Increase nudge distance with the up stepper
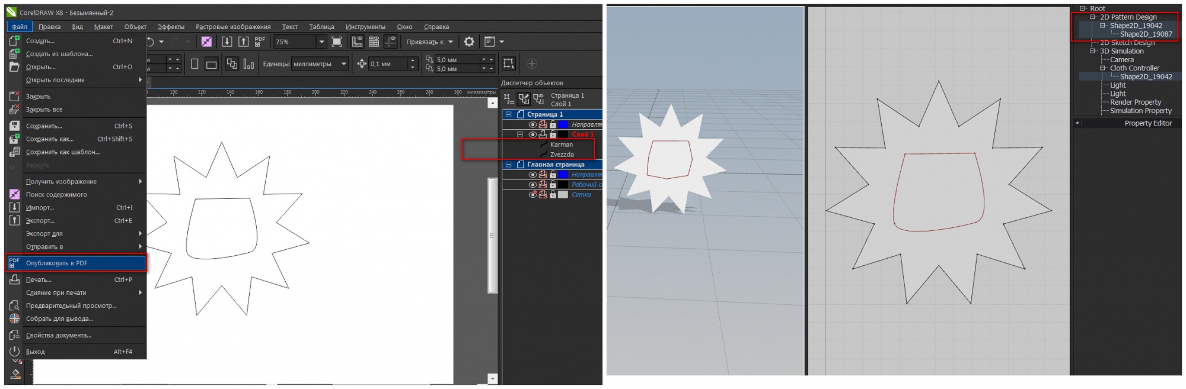Viewport: 1186px width, 389px height. (413, 60)
